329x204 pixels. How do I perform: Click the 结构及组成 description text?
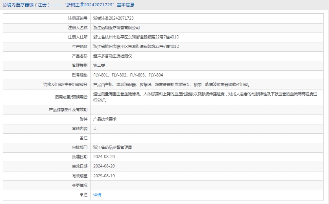point(171,84)
